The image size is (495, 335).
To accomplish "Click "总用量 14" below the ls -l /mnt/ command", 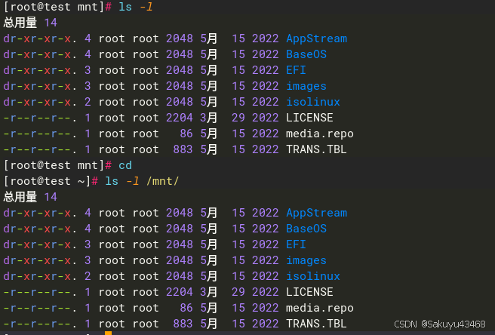I will (30, 197).
